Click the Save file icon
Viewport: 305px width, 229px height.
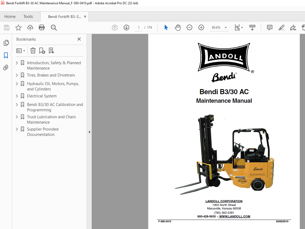click(7, 28)
